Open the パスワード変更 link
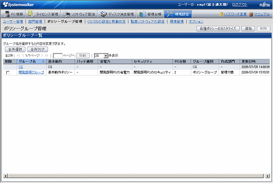Viewport: 273px width, 183px height. (x=235, y=14)
